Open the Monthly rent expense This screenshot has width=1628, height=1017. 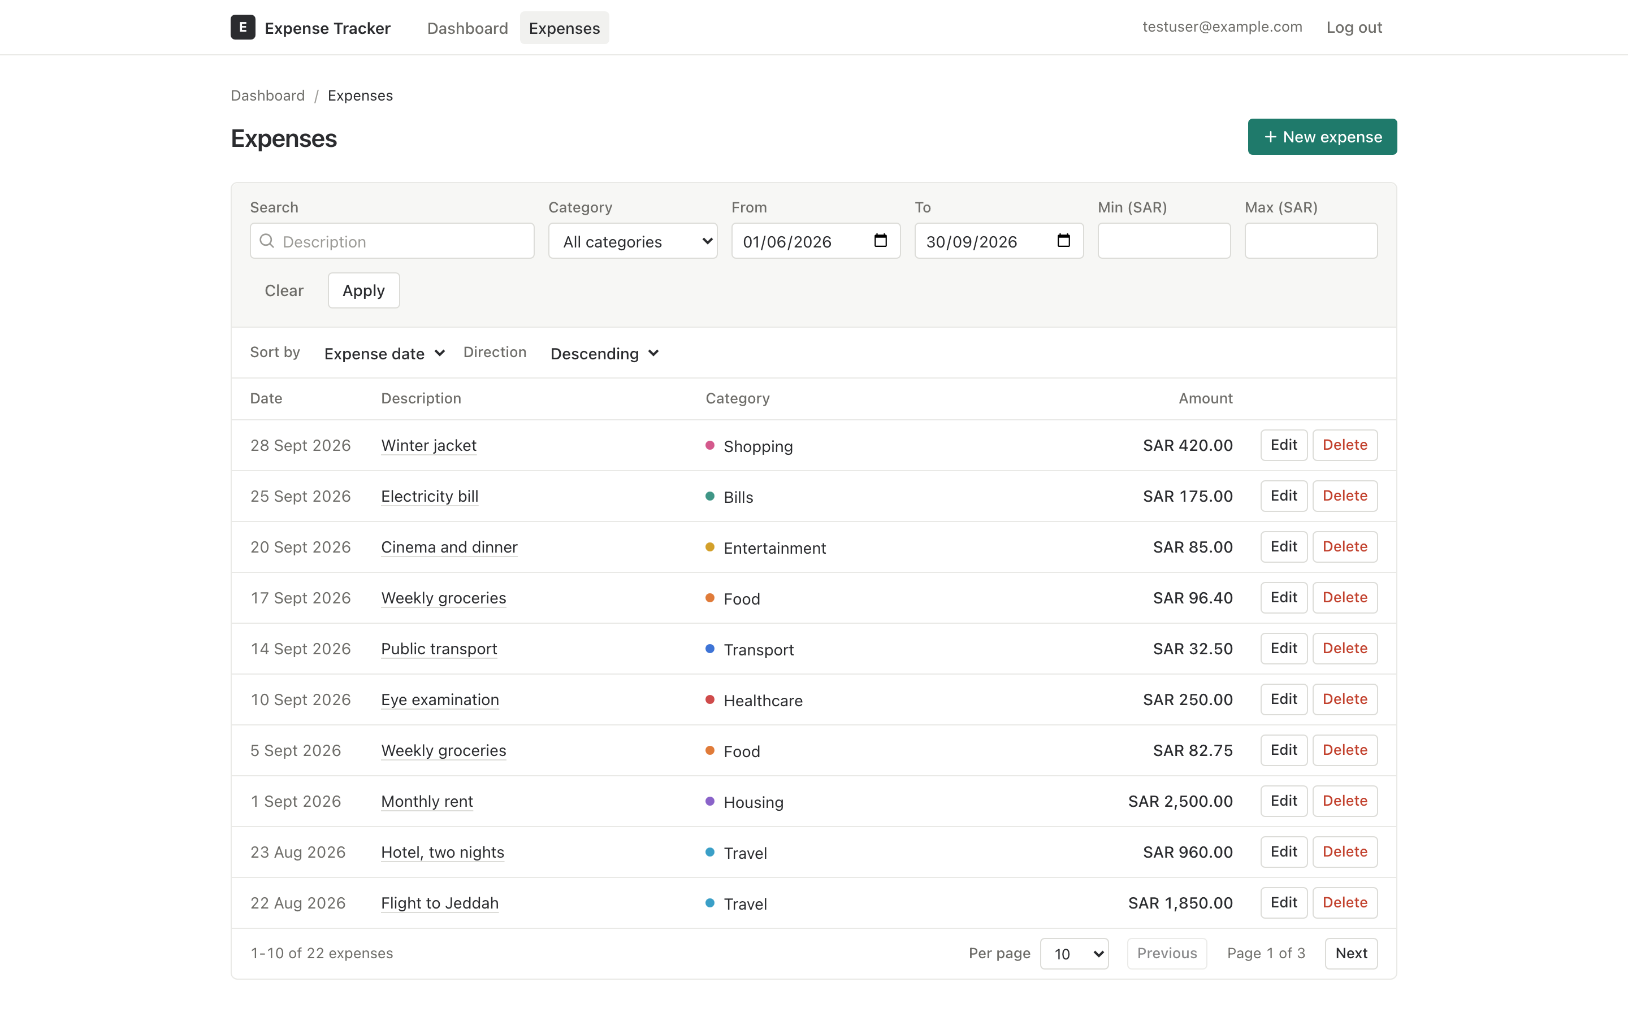coord(427,801)
